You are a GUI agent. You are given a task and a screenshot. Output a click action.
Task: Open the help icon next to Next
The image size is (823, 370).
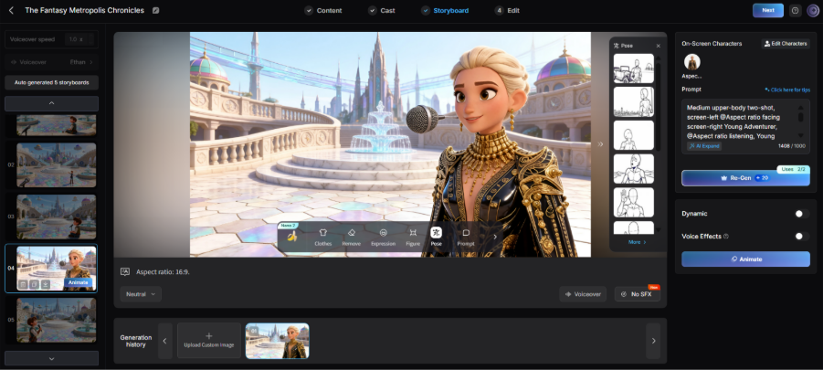click(x=796, y=10)
